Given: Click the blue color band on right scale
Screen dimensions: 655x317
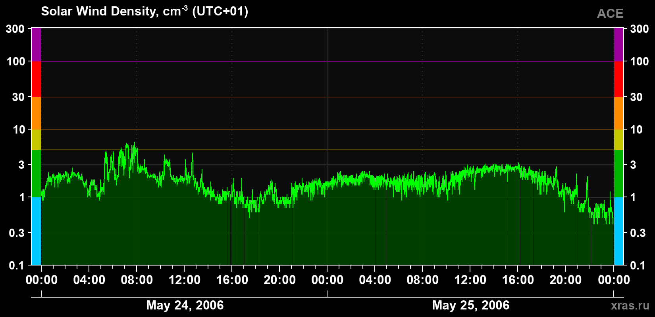Looking at the screenshot, I should click(x=618, y=231).
